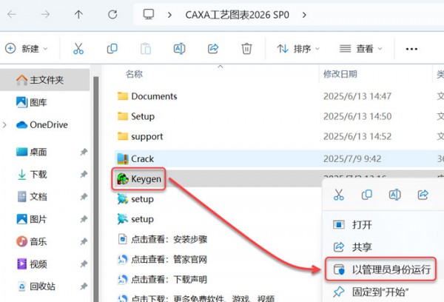Viewport: 444px width, 302px height.
Task: Click the pin icon next to 下载
Action: click(x=84, y=174)
